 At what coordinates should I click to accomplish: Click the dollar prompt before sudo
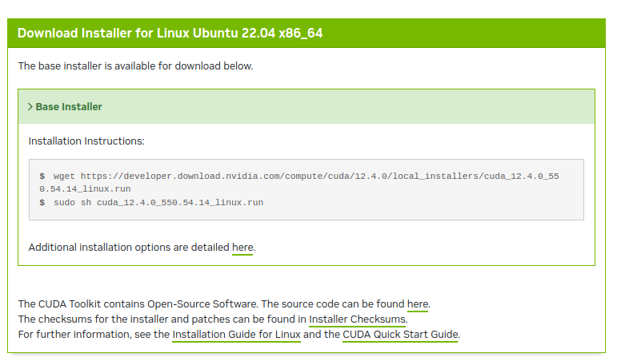pyautogui.click(x=42, y=203)
